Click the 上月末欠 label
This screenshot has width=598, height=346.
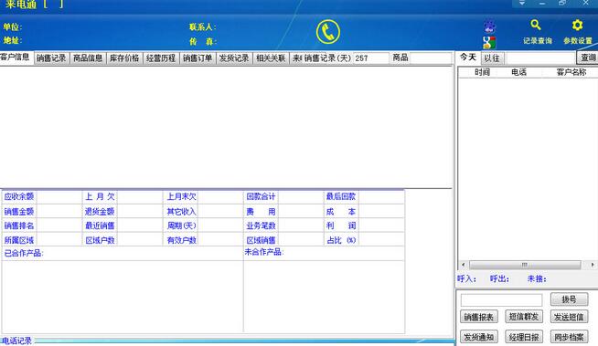(182, 196)
